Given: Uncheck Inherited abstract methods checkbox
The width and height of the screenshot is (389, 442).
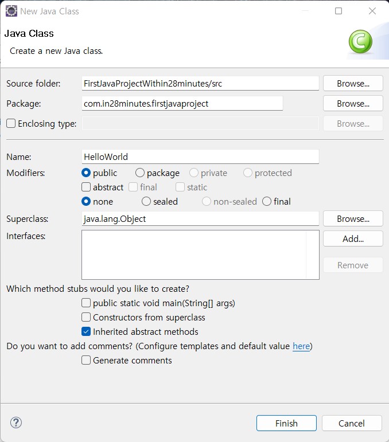Looking at the screenshot, I should 86,331.
